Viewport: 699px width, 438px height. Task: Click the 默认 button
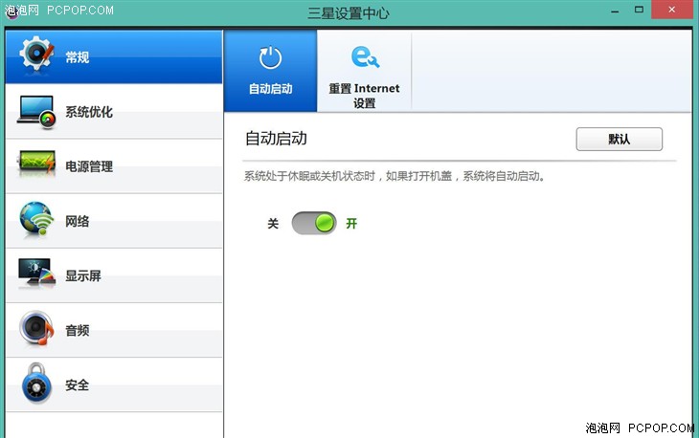619,140
